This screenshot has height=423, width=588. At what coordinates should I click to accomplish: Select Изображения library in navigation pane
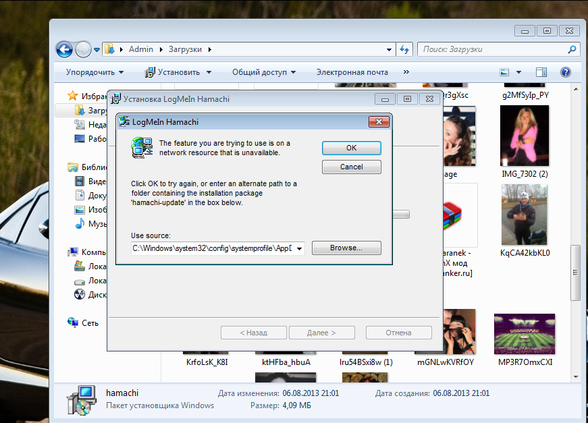tap(92, 209)
